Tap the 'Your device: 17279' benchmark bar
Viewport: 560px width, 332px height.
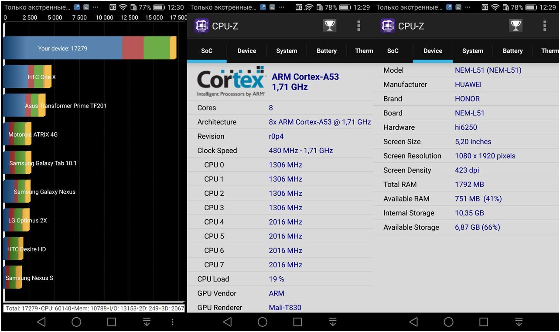click(x=89, y=48)
